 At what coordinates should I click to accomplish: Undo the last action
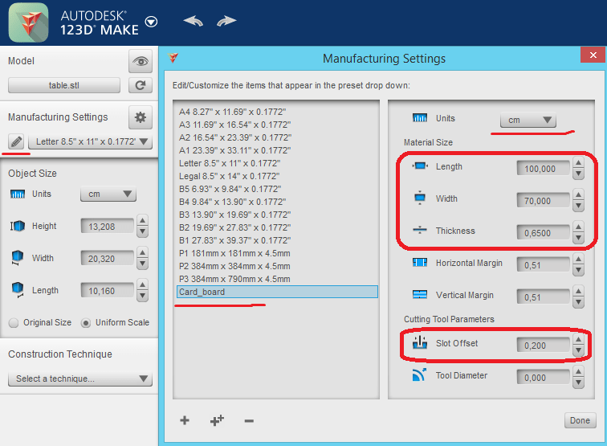click(194, 21)
